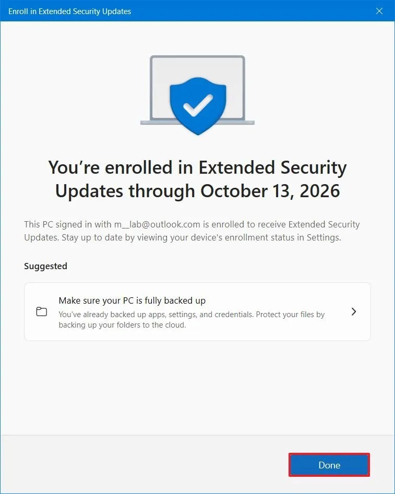395x494 pixels.
Task: Select the 'Make sure your PC is fully backed up' card
Action: [197, 311]
